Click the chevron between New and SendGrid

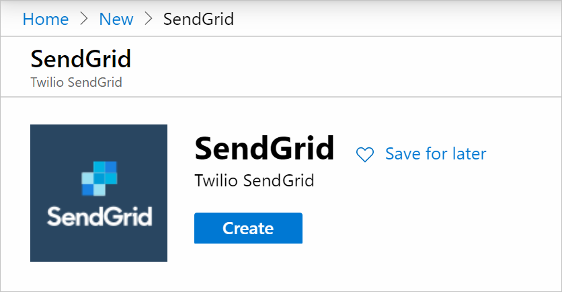tap(149, 19)
